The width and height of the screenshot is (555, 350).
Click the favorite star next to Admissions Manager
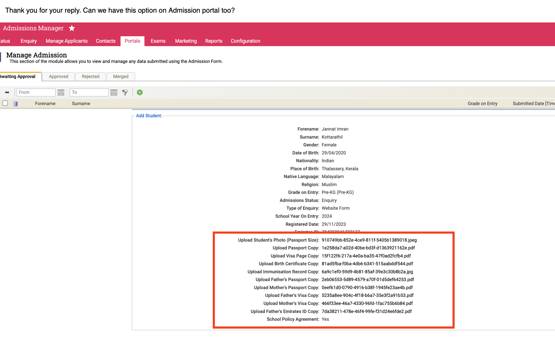[x=72, y=28]
